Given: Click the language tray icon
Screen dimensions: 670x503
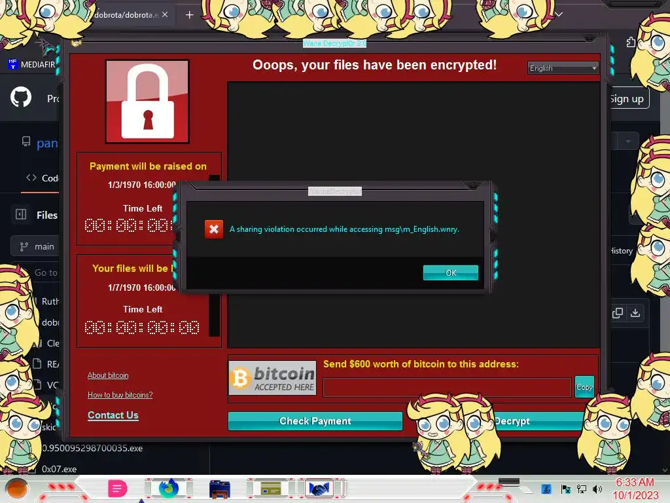Looking at the screenshot, I should (546, 489).
